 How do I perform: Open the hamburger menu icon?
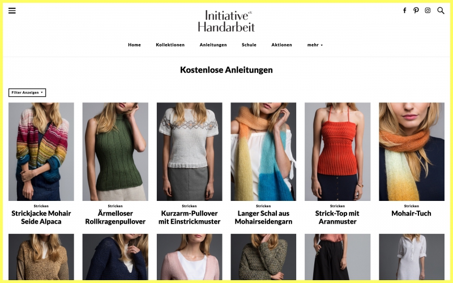pyautogui.click(x=12, y=11)
